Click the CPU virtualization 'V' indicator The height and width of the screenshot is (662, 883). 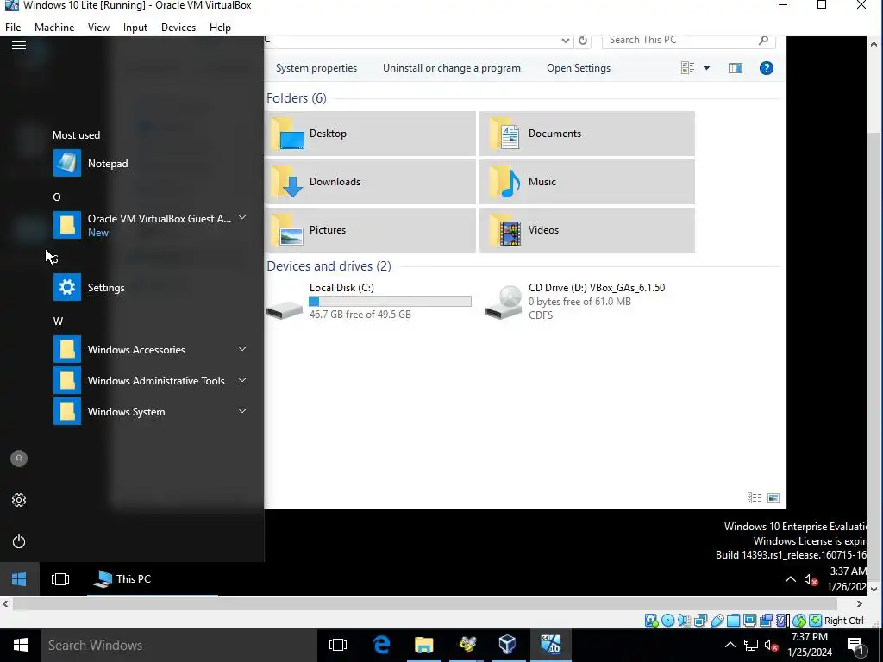pos(783,621)
